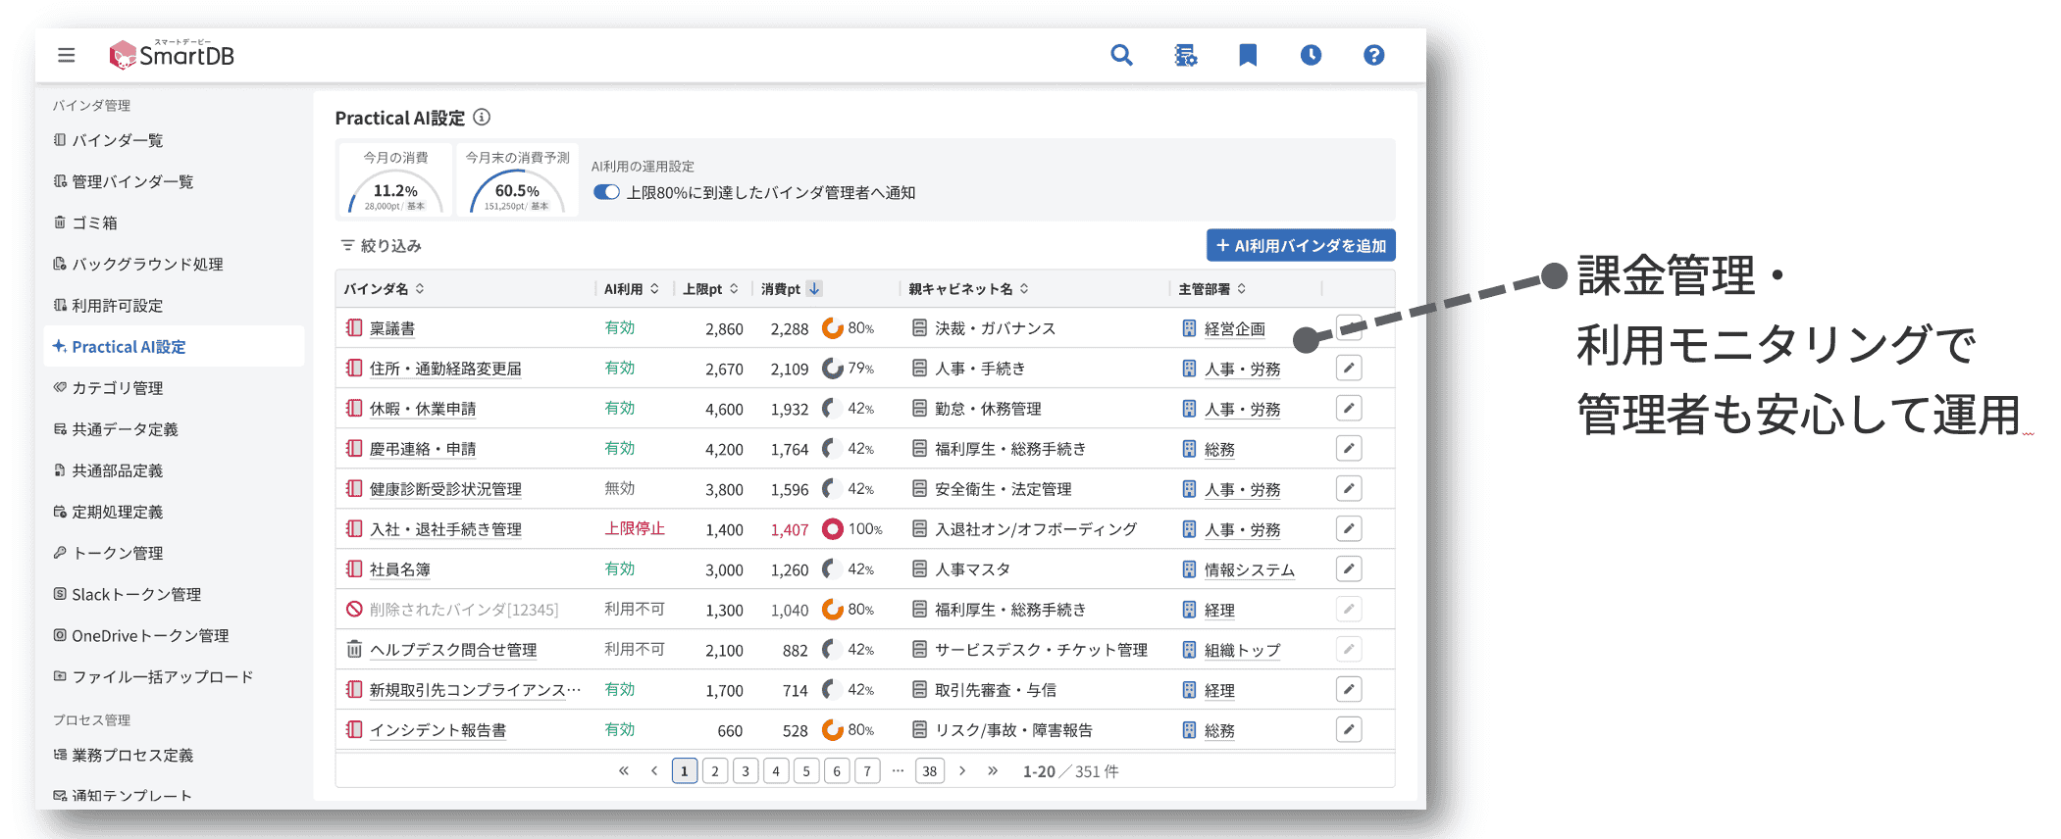
Task: Select カテゴリ管理 in the sidebar
Action: click(117, 388)
